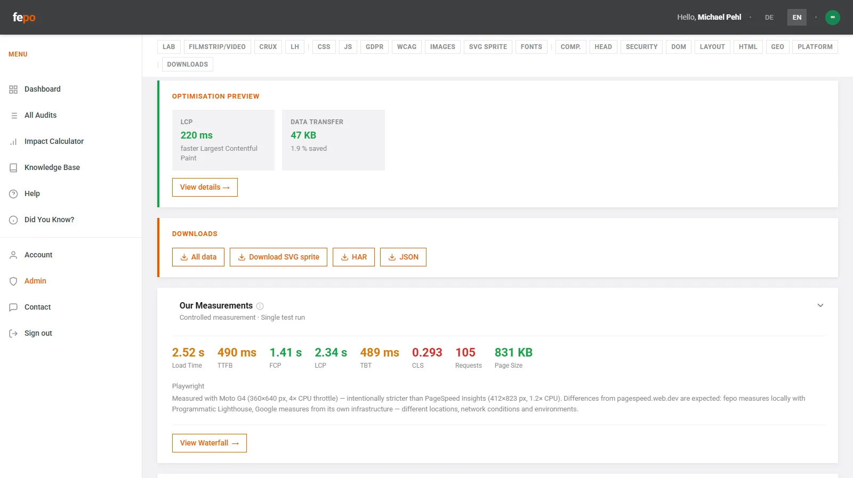Click the Did You Know info icon
This screenshot has width=853, height=478.
13,220
